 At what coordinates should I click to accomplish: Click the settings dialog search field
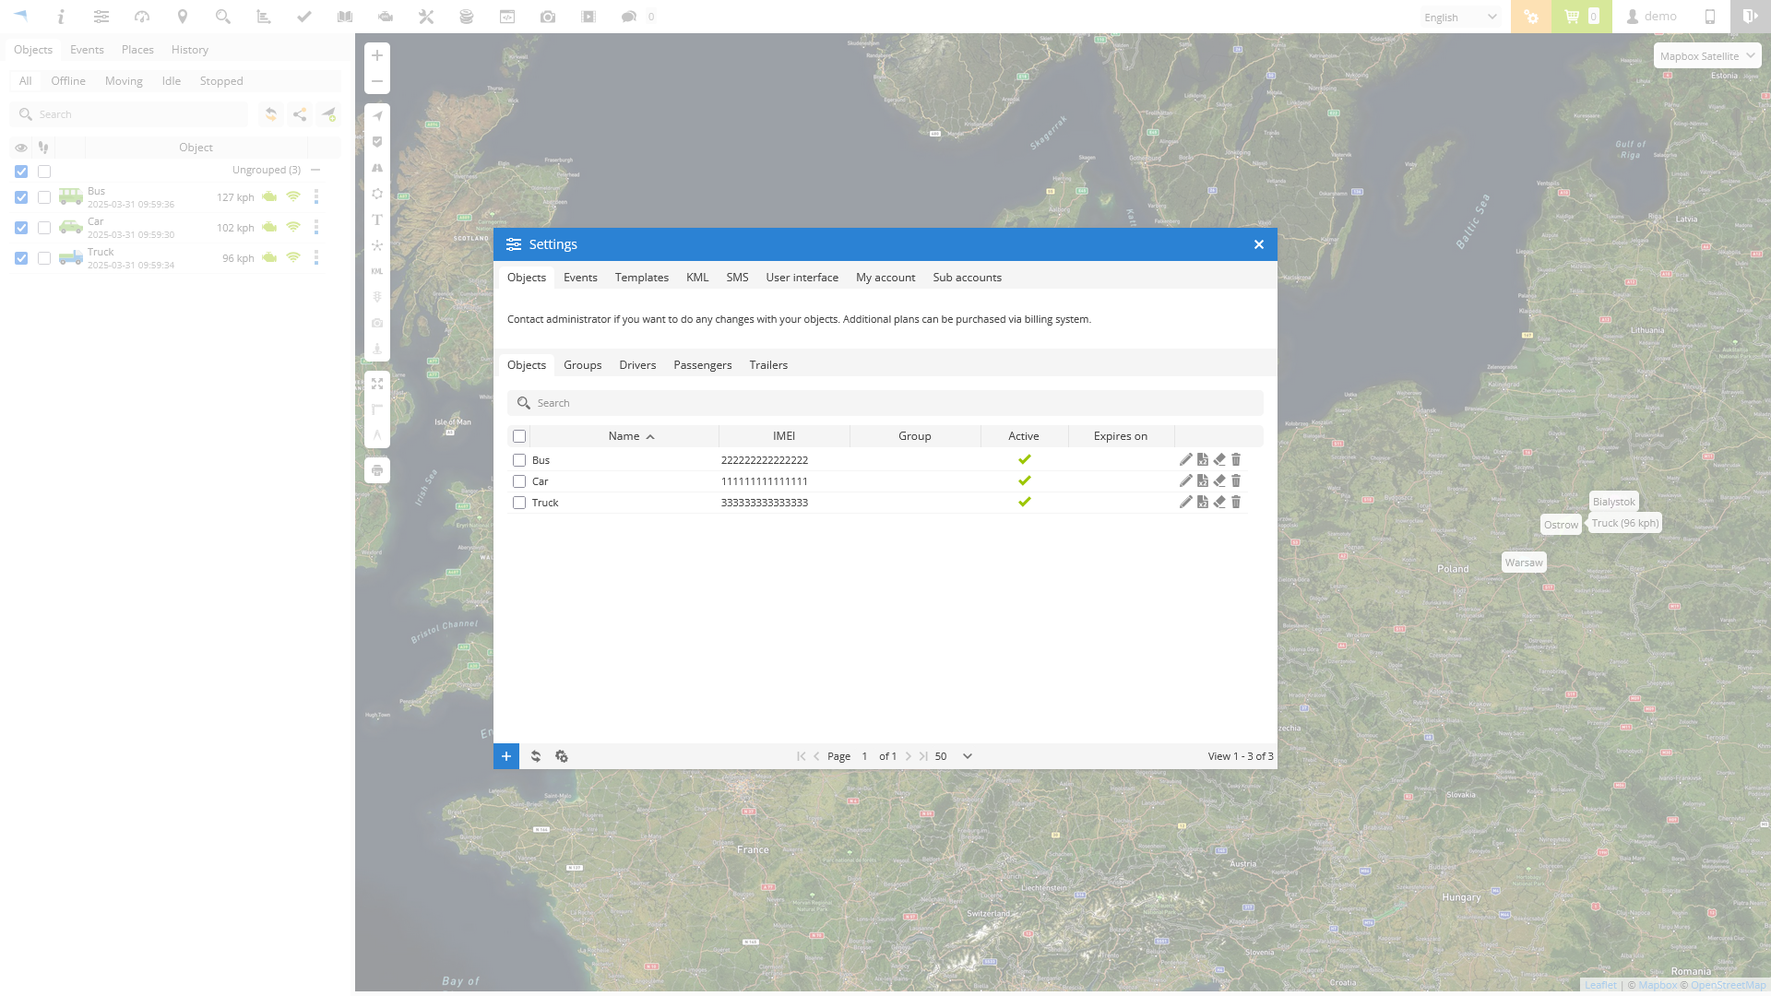tap(885, 403)
